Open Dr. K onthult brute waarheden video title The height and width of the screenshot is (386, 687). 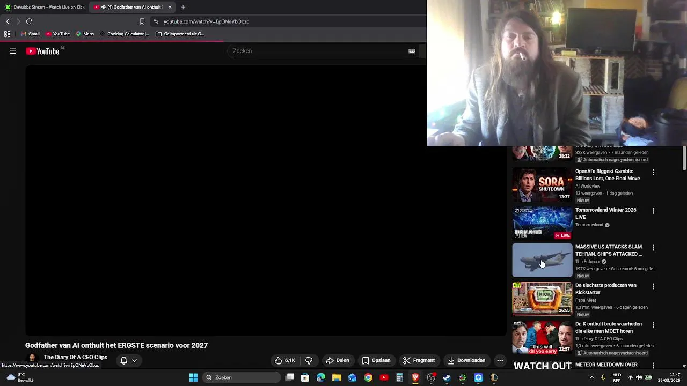pyautogui.click(x=609, y=328)
